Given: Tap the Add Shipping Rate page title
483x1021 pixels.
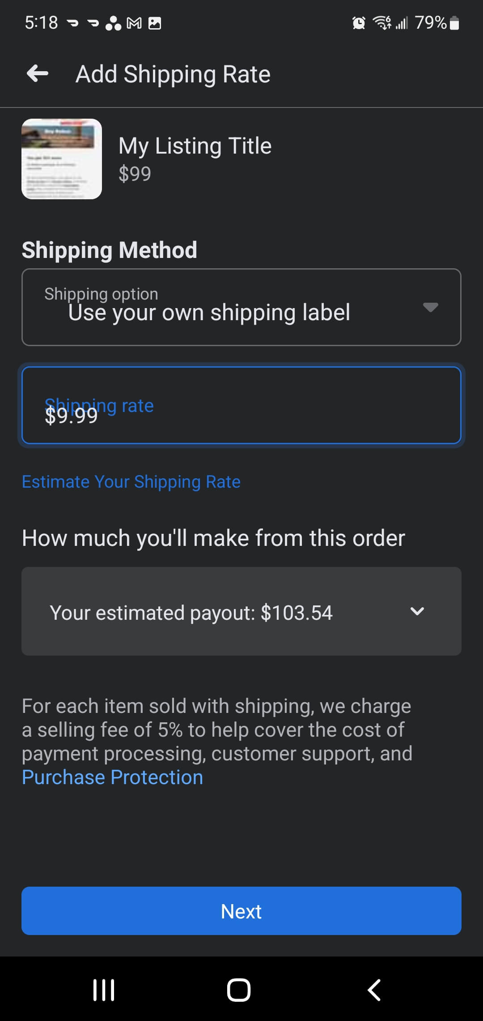Looking at the screenshot, I should point(173,74).
